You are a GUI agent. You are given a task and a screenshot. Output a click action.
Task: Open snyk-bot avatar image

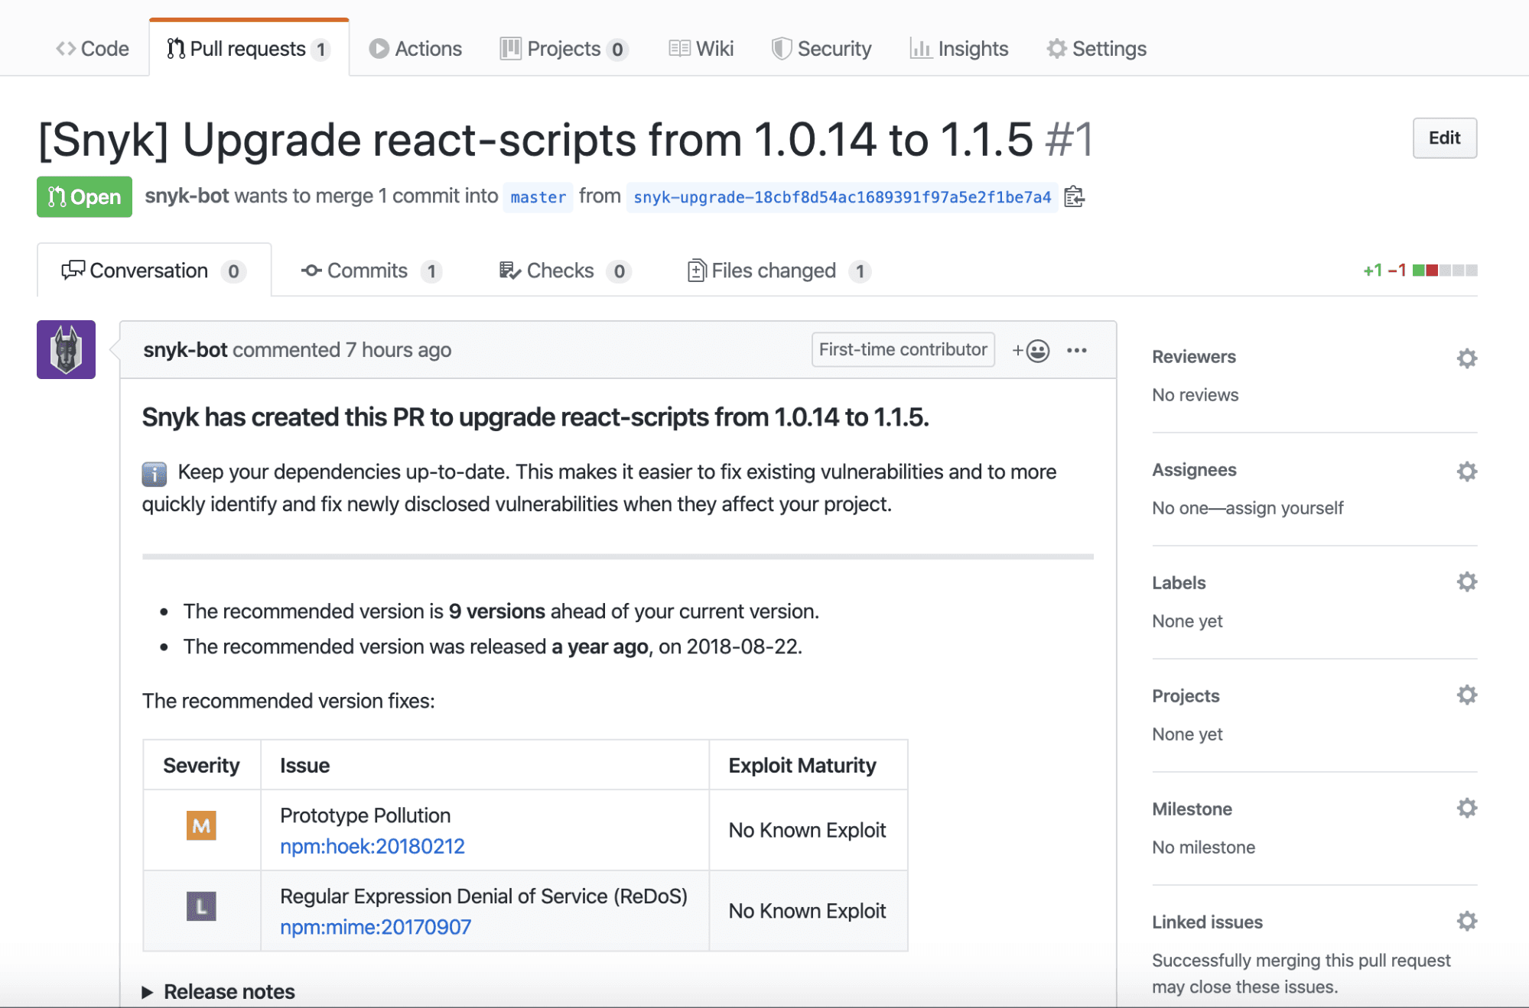coord(66,349)
